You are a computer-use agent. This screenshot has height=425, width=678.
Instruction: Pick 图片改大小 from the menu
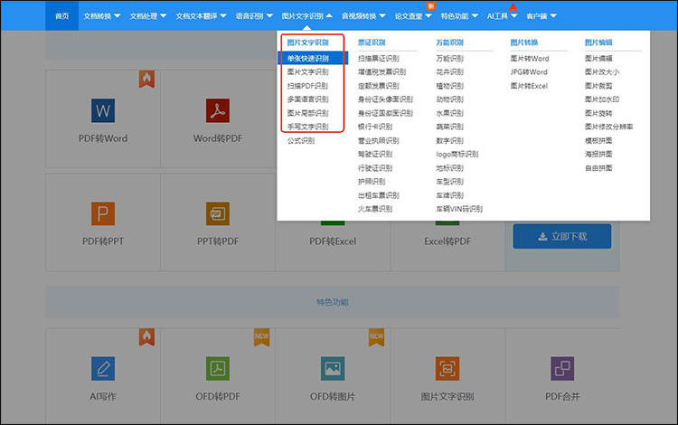pyautogui.click(x=602, y=71)
